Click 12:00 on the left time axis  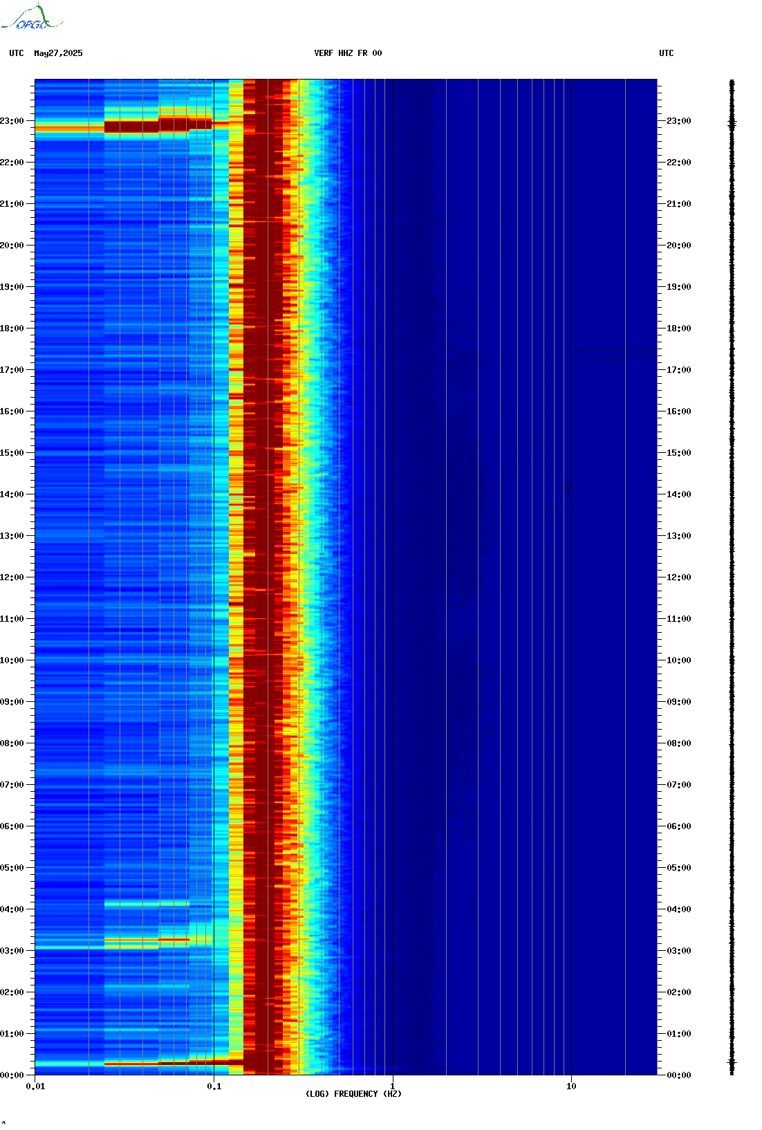[x=12, y=577]
